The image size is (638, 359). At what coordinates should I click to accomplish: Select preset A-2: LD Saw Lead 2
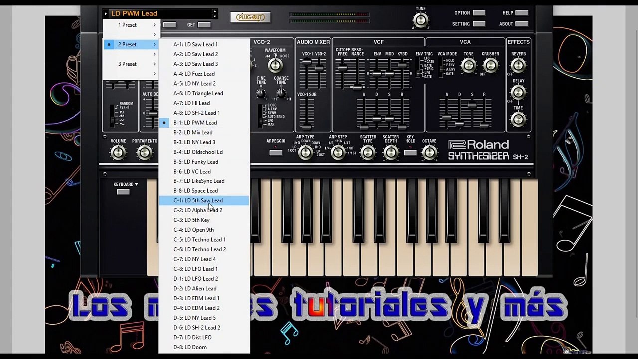pyautogui.click(x=204, y=54)
